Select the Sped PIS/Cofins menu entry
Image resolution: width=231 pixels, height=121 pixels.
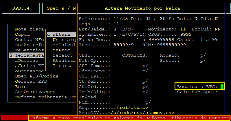click(x=36, y=76)
